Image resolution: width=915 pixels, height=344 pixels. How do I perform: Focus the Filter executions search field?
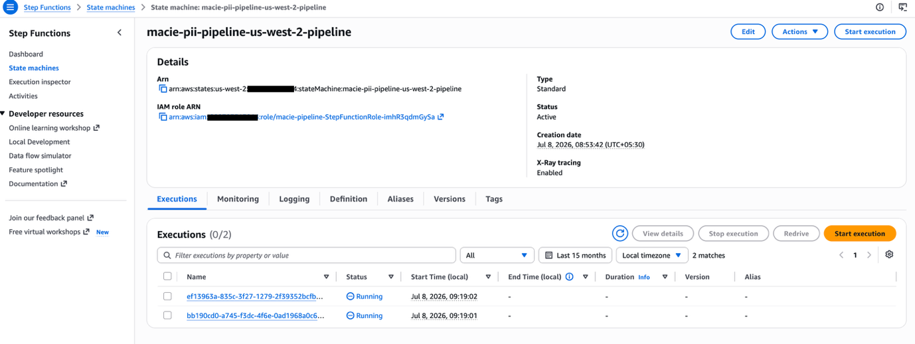pyautogui.click(x=306, y=255)
